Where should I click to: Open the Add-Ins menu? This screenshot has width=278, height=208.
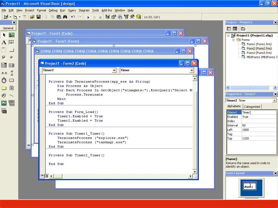107,10
